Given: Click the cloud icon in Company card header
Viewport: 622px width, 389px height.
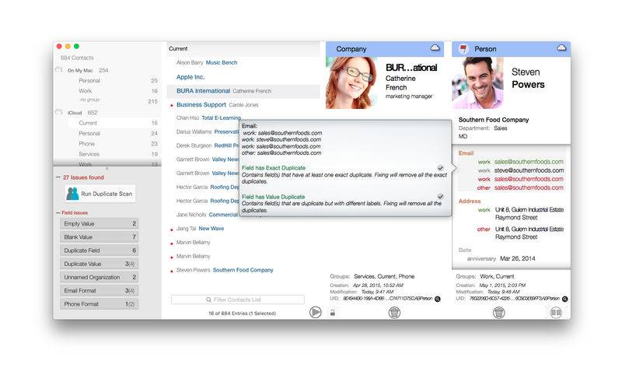Looking at the screenshot, I should click(x=435, y=48).
